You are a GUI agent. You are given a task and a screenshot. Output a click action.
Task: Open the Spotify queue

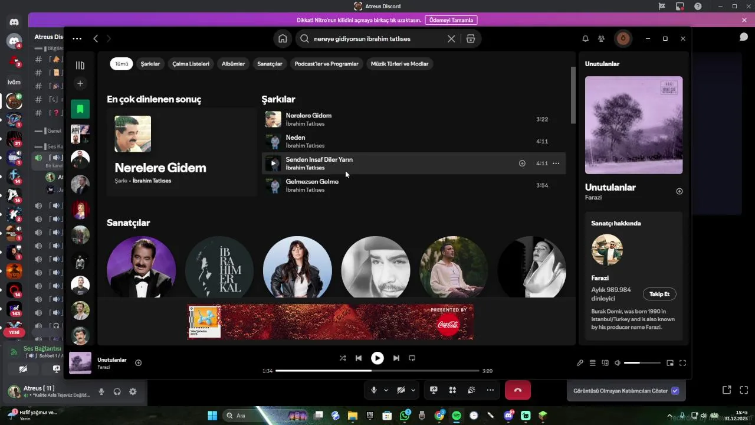[x=593, y=363]
